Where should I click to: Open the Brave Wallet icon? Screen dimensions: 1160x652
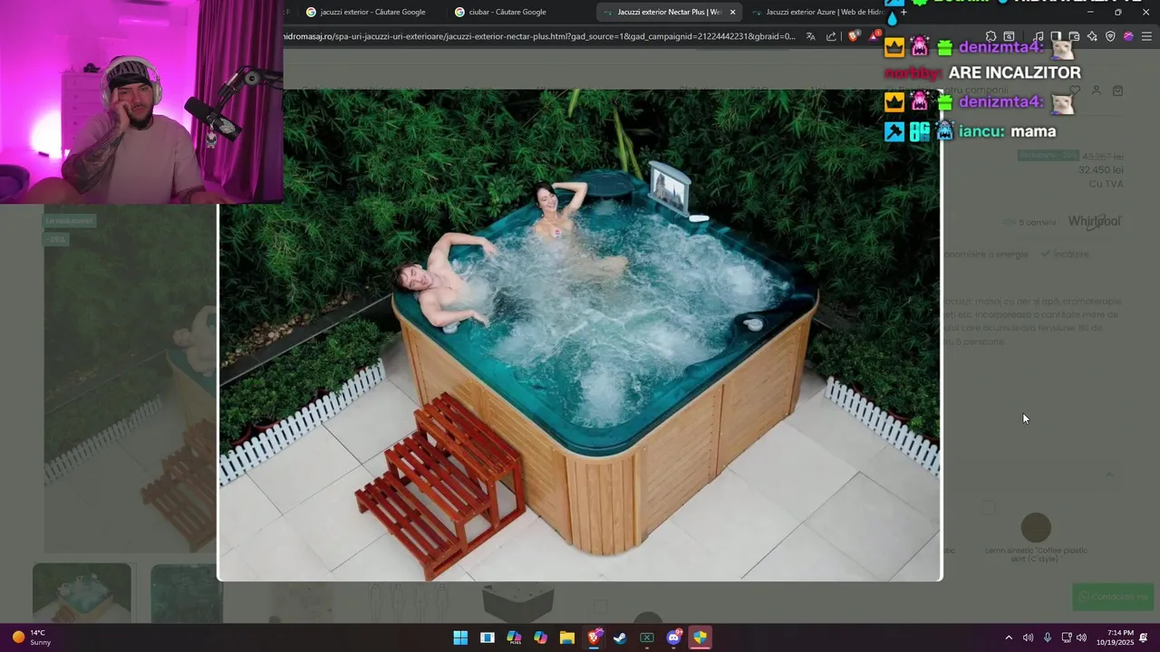pyautogui.click(x=1074, y=36)
